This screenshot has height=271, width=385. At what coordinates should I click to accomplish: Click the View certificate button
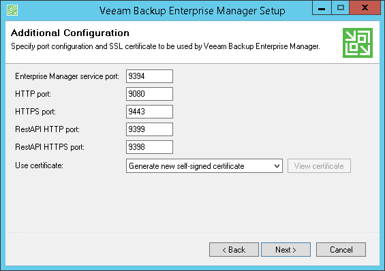point(319,166)
